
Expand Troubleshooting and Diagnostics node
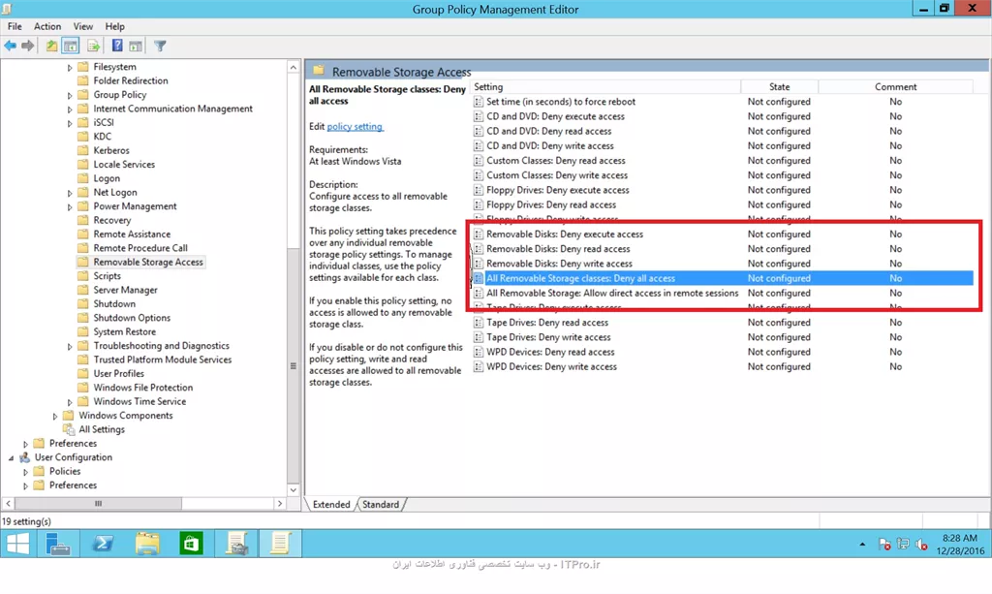pyautogui.click(x=70, y=346)
